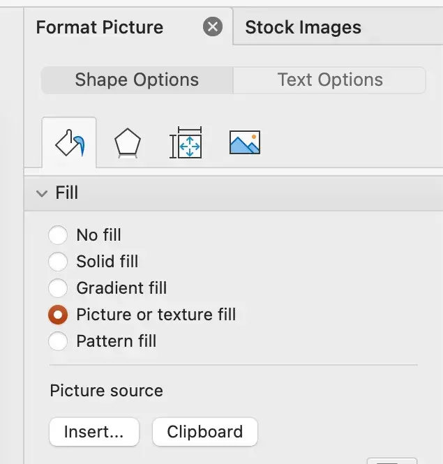Screen dimensions: 443x464
Task: Open the Effects pentagon icon tab
Action: [127, 144]
